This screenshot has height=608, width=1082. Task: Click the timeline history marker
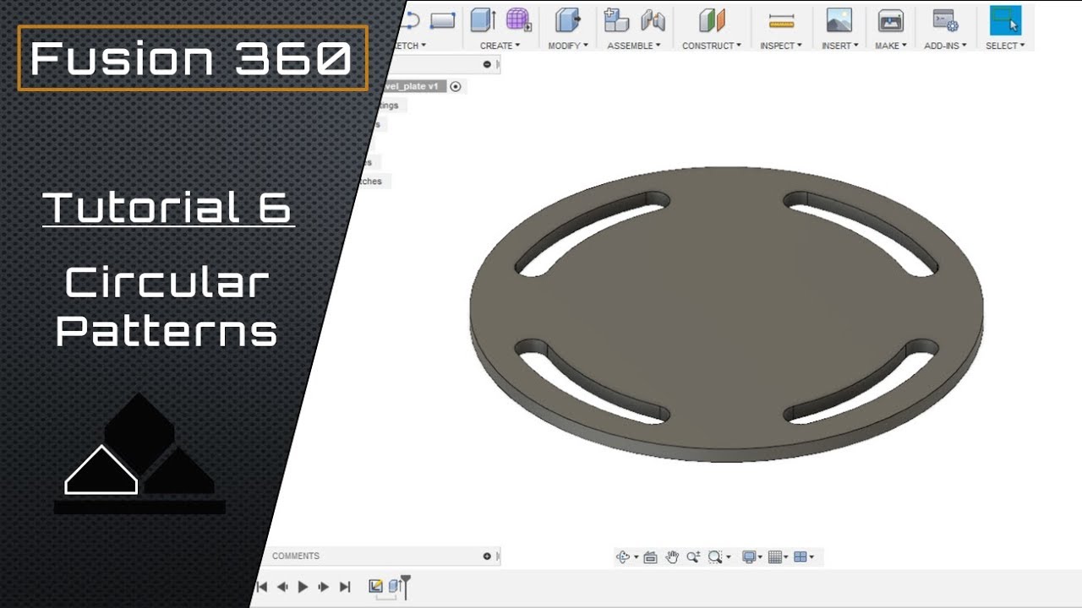pyautogui.click(x=406, y=585)
